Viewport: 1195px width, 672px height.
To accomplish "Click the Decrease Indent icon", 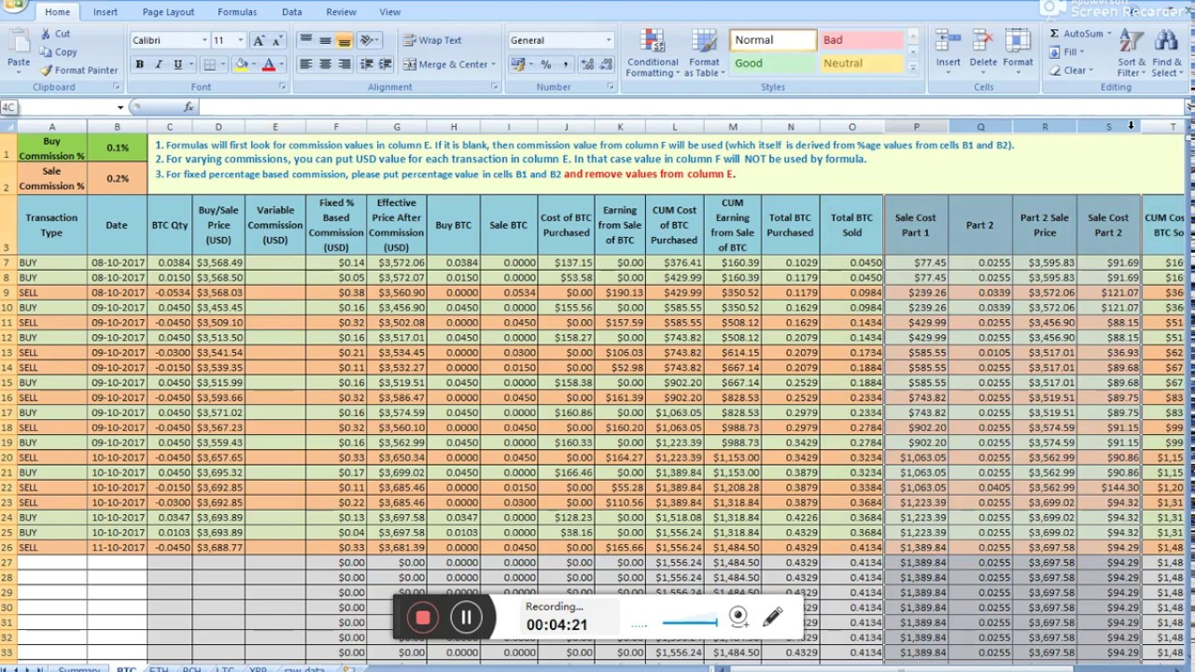I will tap(366, 64).
